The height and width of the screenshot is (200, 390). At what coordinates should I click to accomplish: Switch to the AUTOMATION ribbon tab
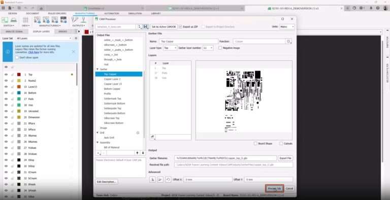(111, 13)
